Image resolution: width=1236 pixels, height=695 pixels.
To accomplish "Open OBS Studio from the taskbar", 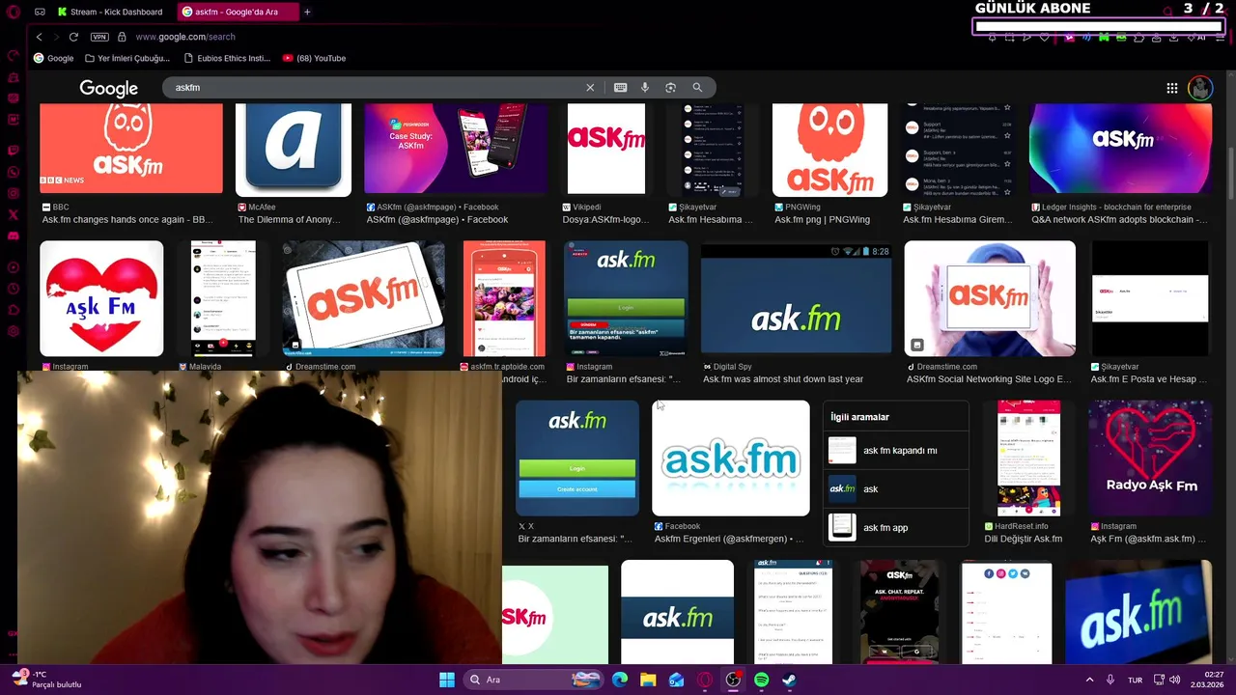I will click(733, 680).
